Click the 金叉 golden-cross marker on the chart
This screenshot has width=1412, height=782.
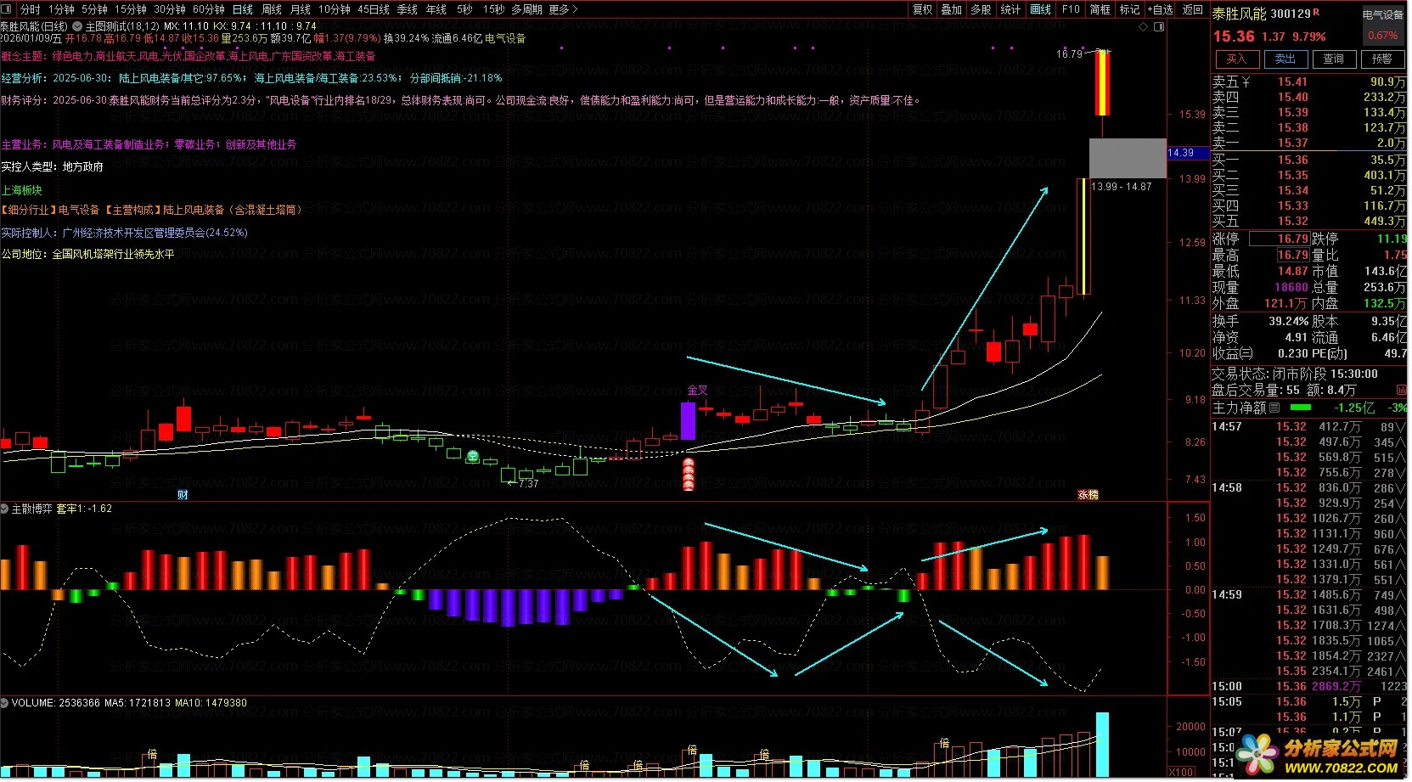[x=697, y=391]
